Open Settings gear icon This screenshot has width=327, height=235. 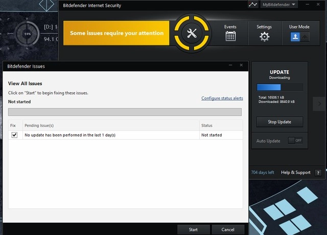coord(264,37)
